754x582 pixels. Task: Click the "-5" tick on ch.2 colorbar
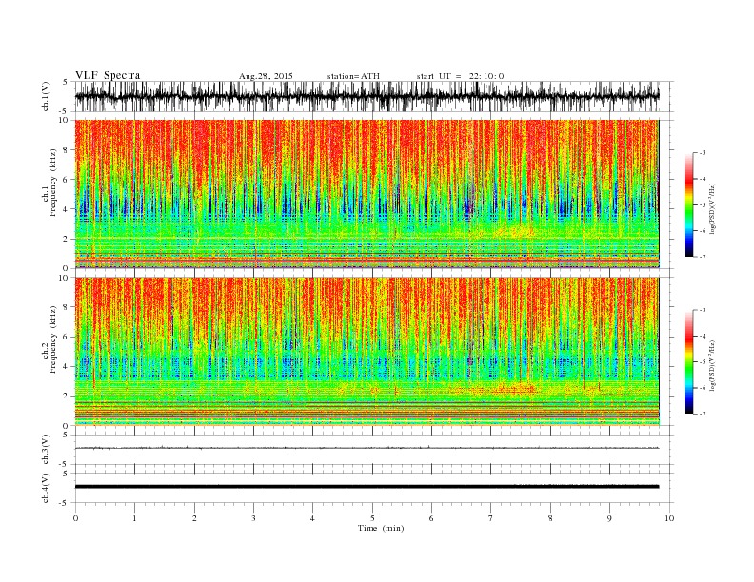point(703,362)
